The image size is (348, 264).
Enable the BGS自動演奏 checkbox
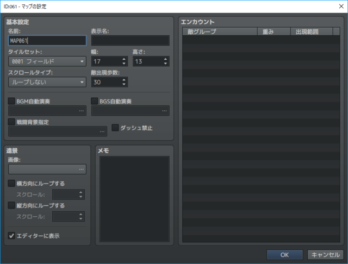coord(94,101)
